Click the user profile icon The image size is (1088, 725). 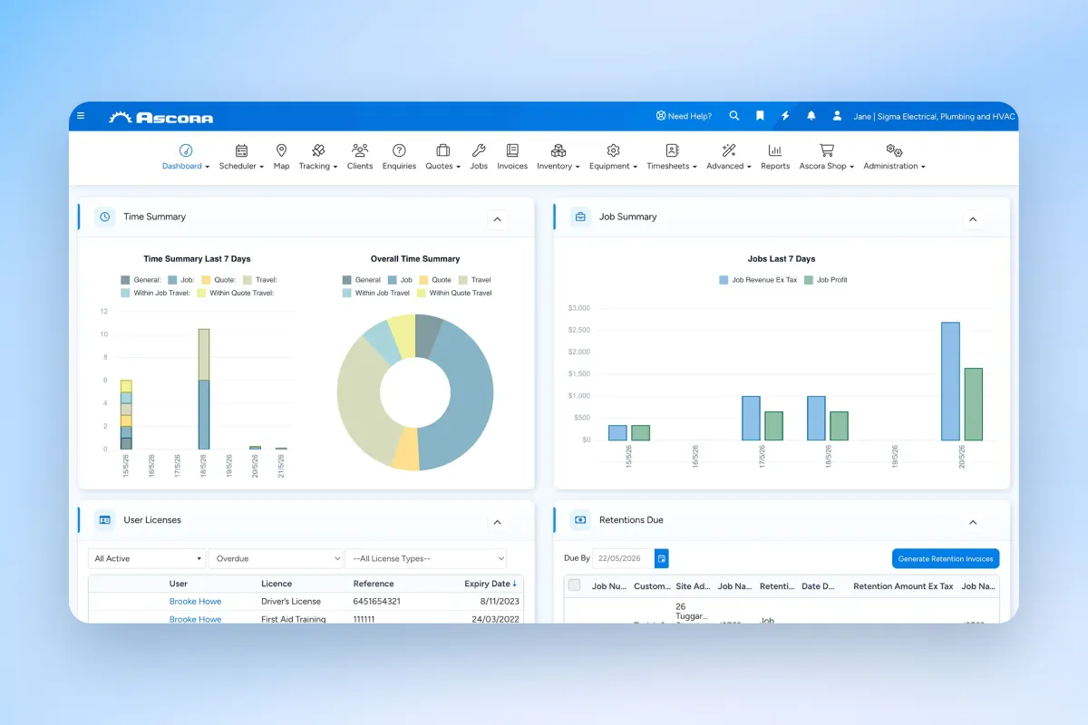(837, 116)
